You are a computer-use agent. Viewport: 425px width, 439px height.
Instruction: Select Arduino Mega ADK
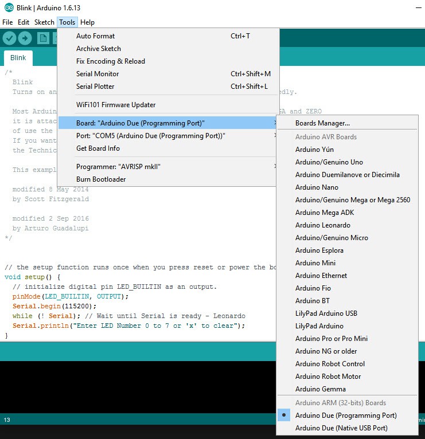coord(348,212)
